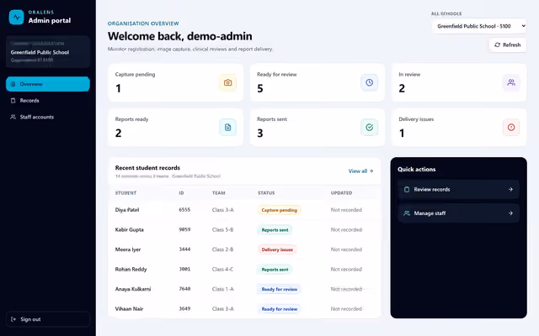This screenshot has height=336, width=539.
Task: Click the Reports sent count 3
Action: 260,133
